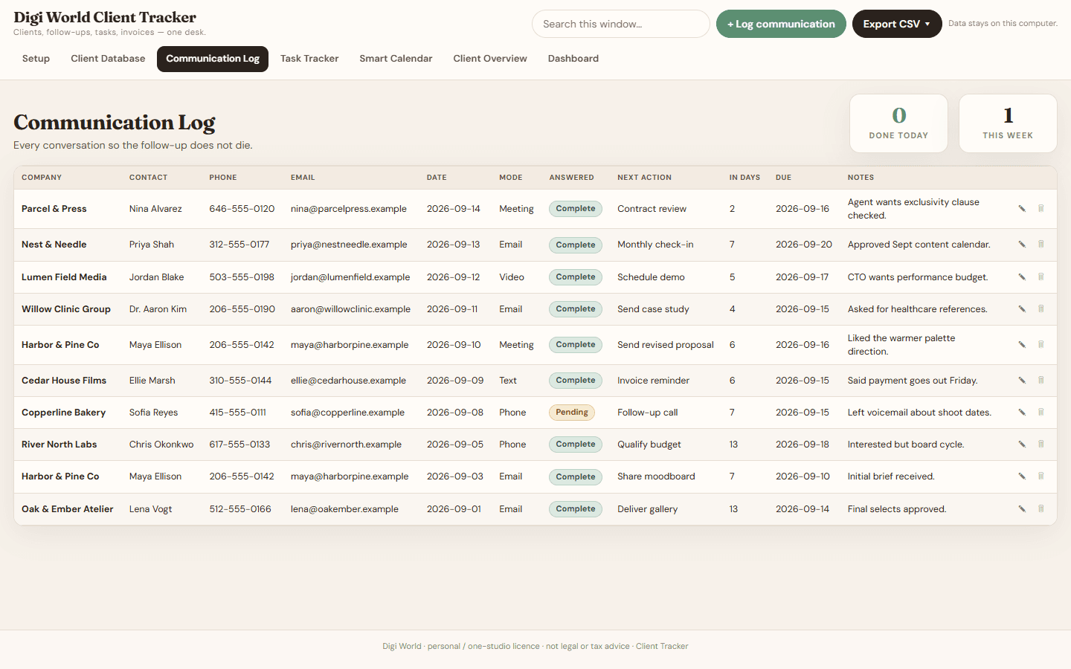Viewport: 1071px width, 669px height.
Task: Click the 'Invoice reminder' next action cell
Action: pyautogui.click(x=653, y=381)
